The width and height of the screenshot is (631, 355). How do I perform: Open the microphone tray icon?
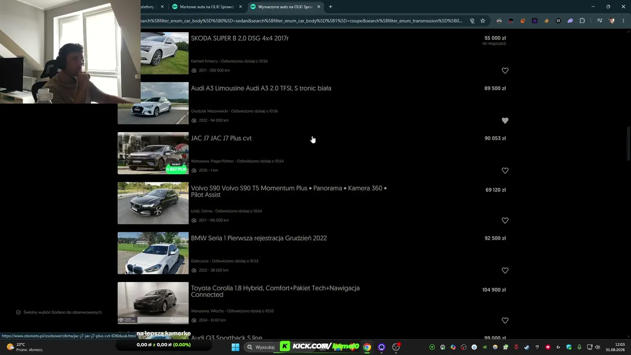coord(579,347)
